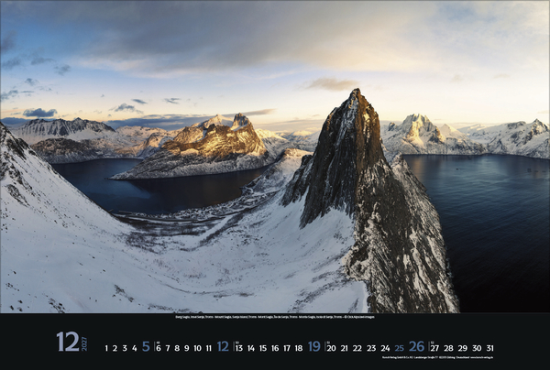550x370 pixels.
Task: Pick date 22 in the date row
Action: click(357, 348)
